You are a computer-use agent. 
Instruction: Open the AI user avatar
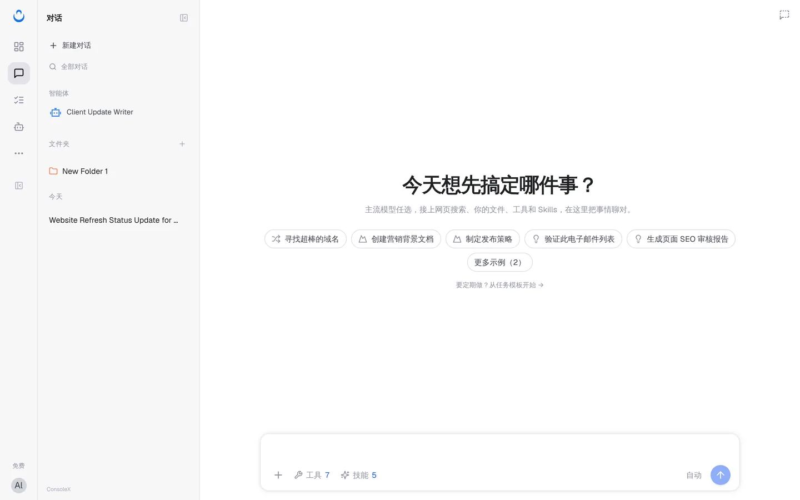pos(19,486)
